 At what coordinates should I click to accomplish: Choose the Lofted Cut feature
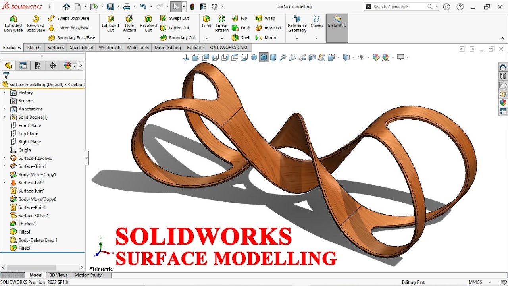tap(175, 28)
